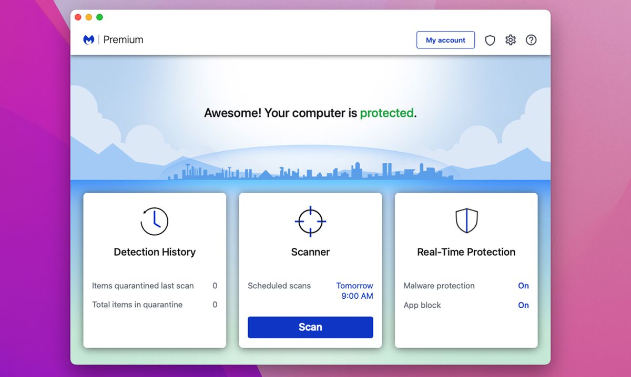The width and height of the screenshot is (631, 377).
Task: Open the Detection History card
Action: pyautogui.click(x=155, y=252)
